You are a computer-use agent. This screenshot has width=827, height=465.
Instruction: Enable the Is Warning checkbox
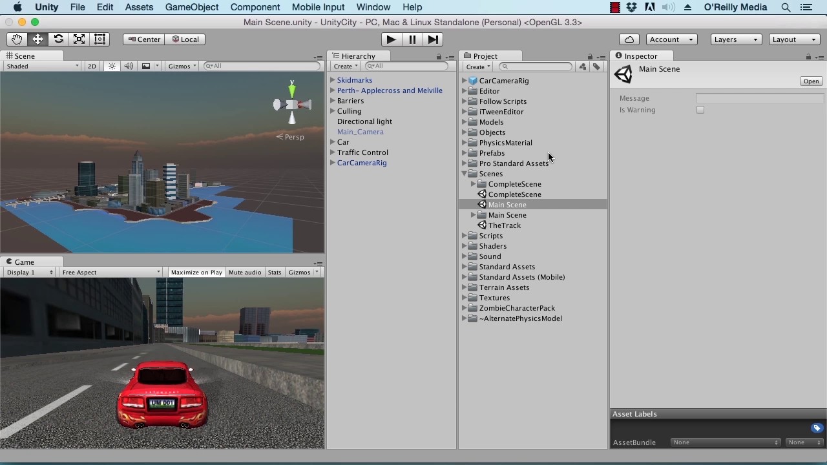(x=700, y=110)
